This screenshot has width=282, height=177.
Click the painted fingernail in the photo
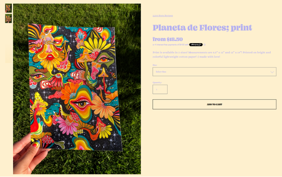(x=36, y=144)
